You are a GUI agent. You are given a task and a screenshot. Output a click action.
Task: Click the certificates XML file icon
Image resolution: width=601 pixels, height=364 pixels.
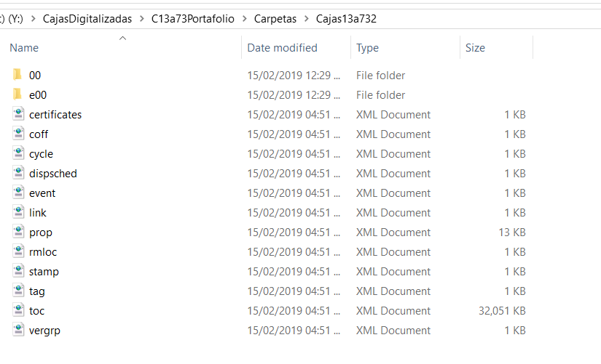[x=18, y=114]
